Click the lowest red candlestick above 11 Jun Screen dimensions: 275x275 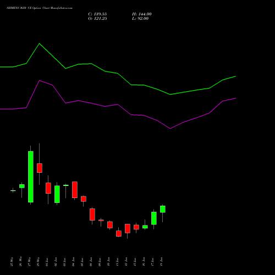click(119, 234)
